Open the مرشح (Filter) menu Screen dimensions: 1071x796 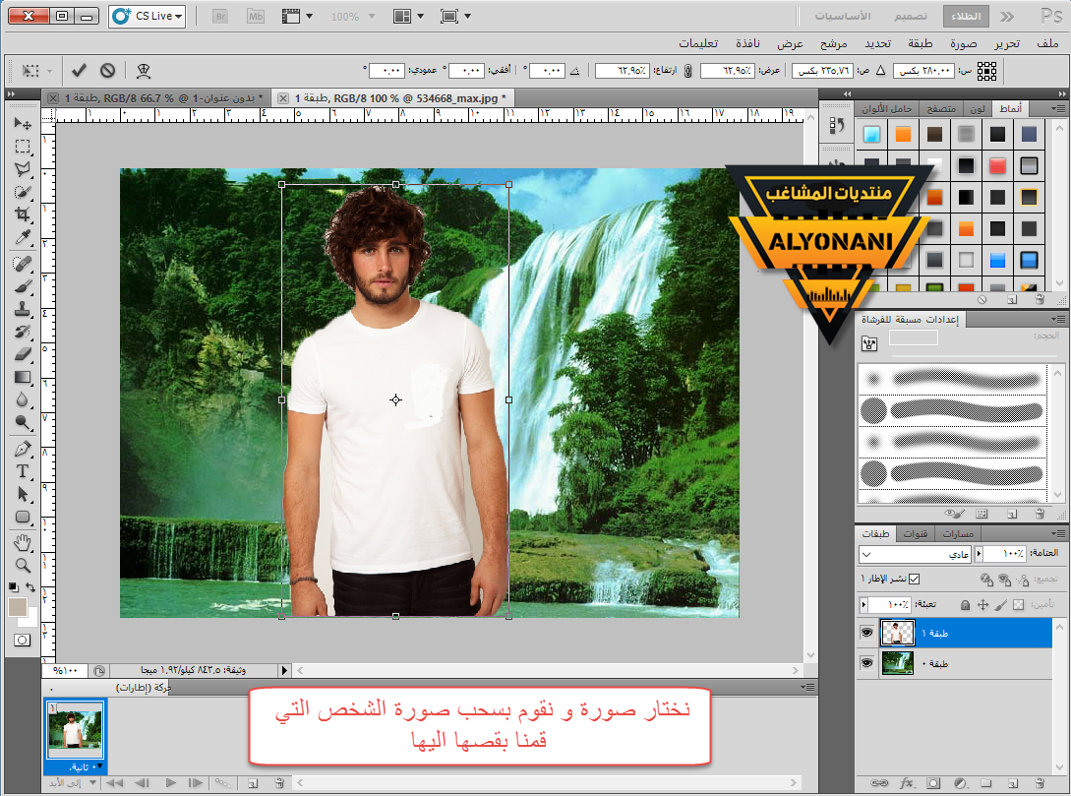834,44
